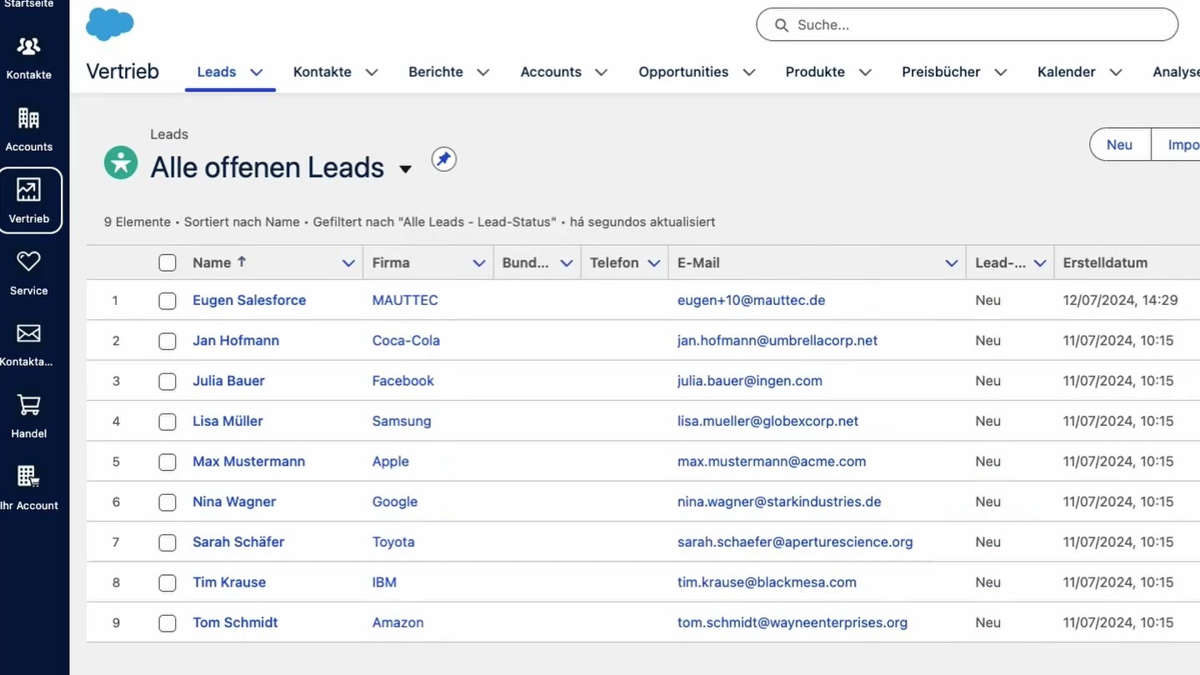Screen dimensions: 1200x675
Task: Tick the checkbox beside Tim Krause
Action: tap(167, 582)
